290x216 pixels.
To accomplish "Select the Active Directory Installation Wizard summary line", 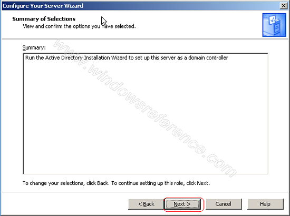I will (x=127, y=57).
